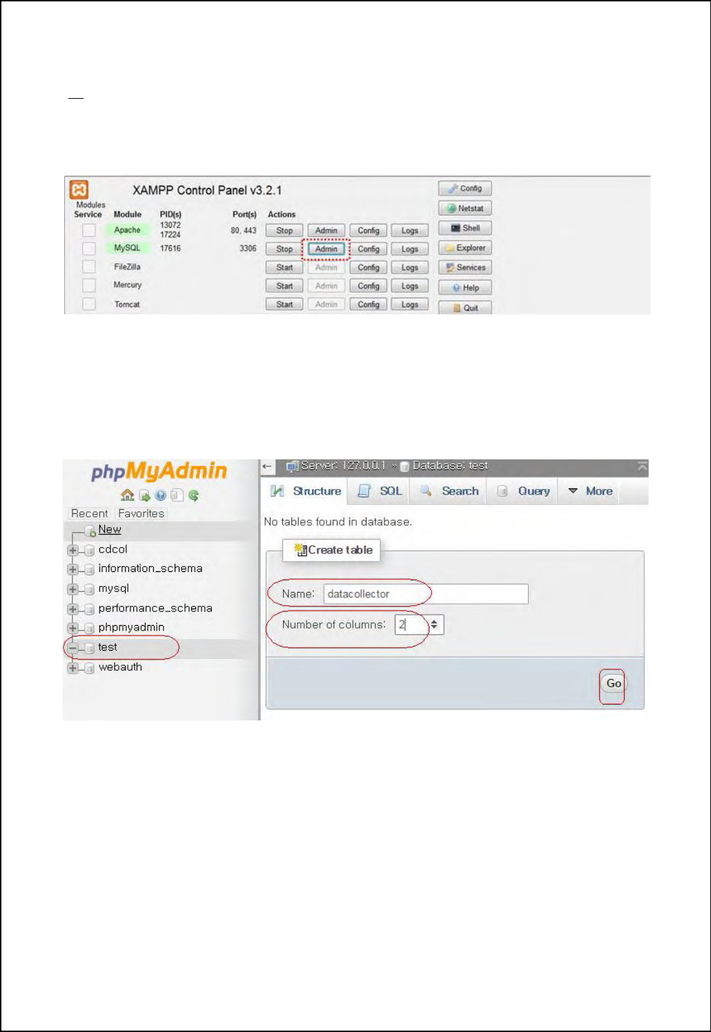Click the XAMPP Quit button
The width and height of the screenshot is (711, 1032).
coord(465,307)
